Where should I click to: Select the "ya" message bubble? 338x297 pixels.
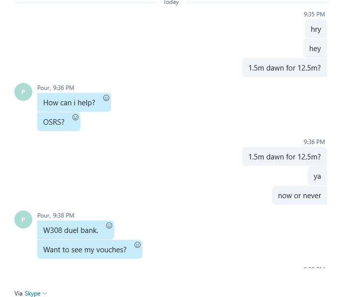pos(317,176)
